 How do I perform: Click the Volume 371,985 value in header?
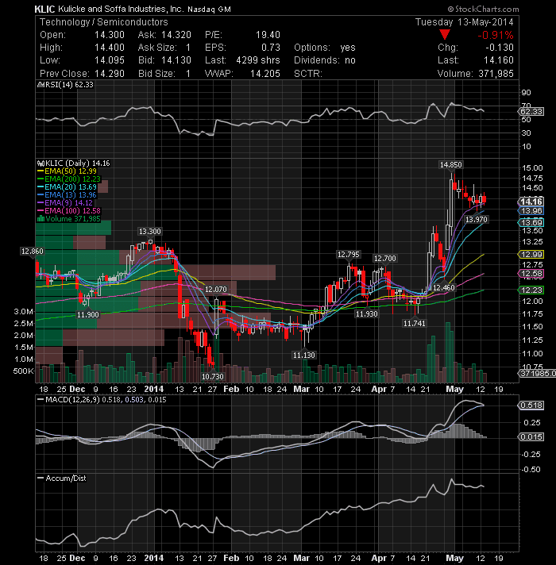(496, 74)
